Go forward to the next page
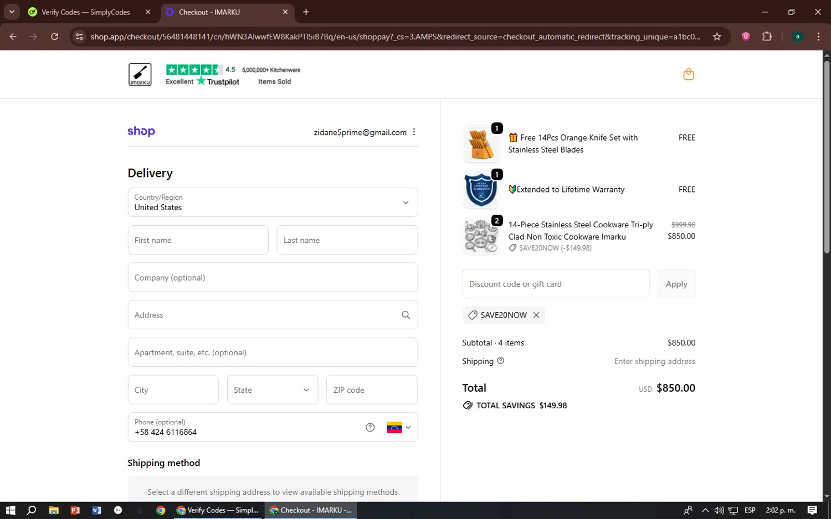831x519 pixels. pyautogui.click(x=34, y=37)
